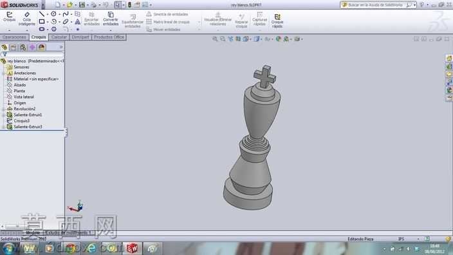Open Rectangle tool dropdown arrow

coord(47,22)
